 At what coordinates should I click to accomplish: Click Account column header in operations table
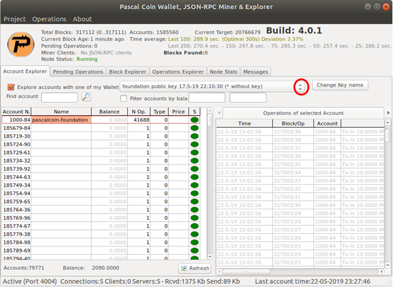pyautogui.click(x=328, y=124)
